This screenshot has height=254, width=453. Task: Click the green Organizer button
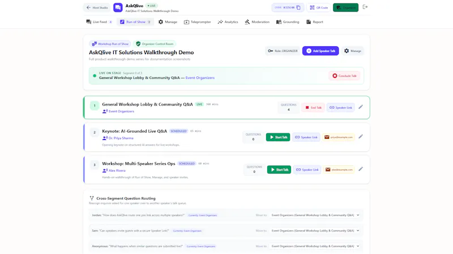coord(345,7)
